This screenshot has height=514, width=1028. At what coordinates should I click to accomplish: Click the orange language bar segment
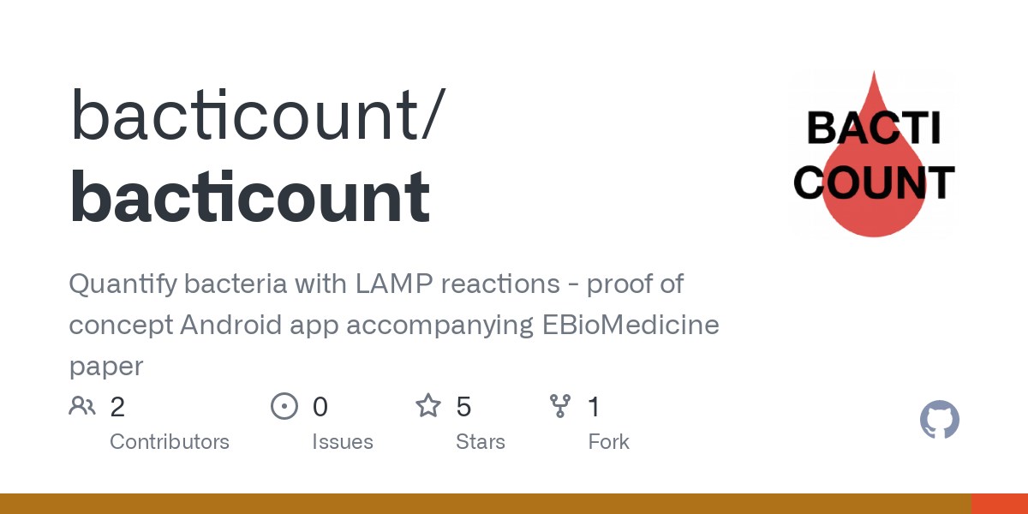(x=1000, y=504)
